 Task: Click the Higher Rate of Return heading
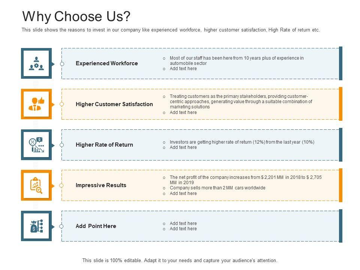pos(104,145)
